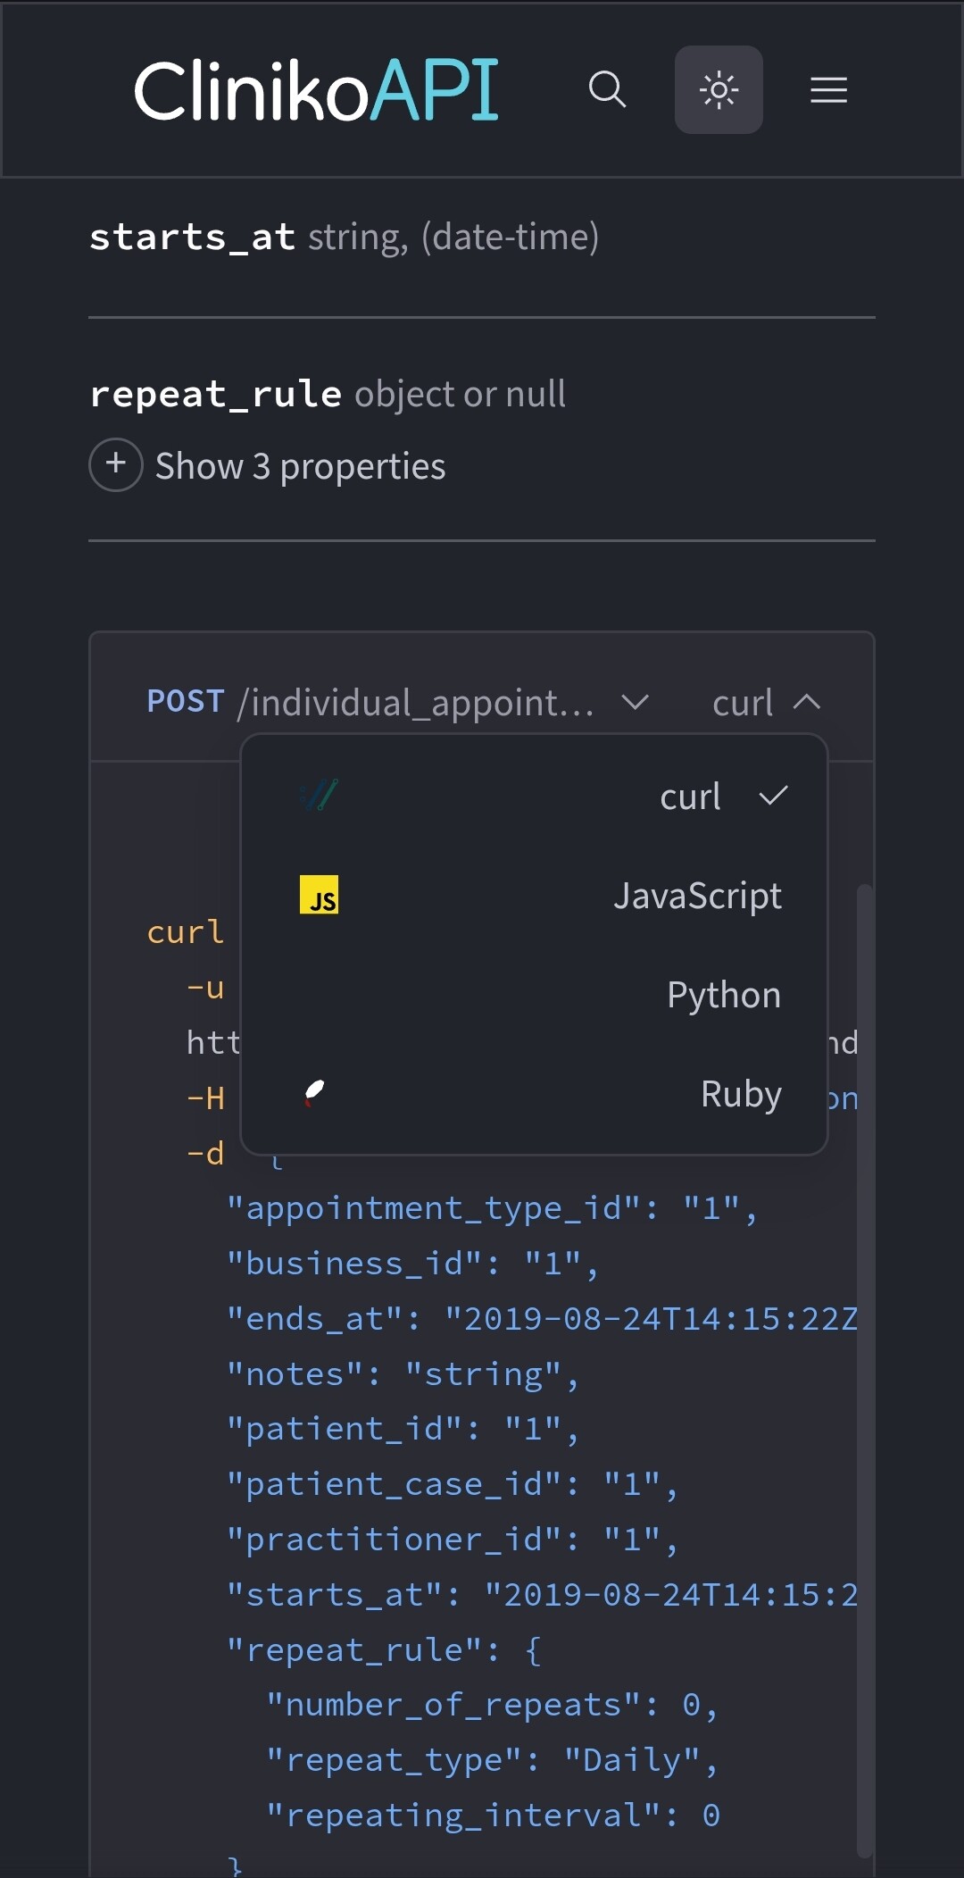964x1878 pixels.
Task: Click the checkmark beside curl
Action: (773, 795)
